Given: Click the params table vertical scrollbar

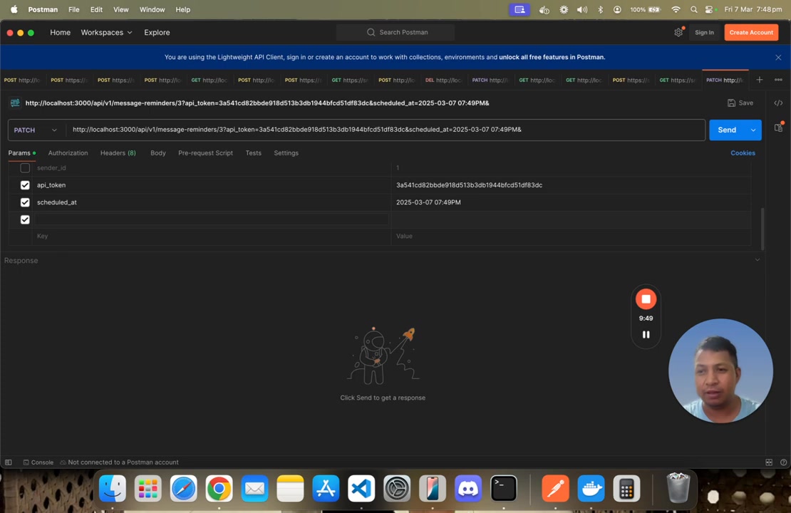Looking at the screenshot, I should [762, 228].
